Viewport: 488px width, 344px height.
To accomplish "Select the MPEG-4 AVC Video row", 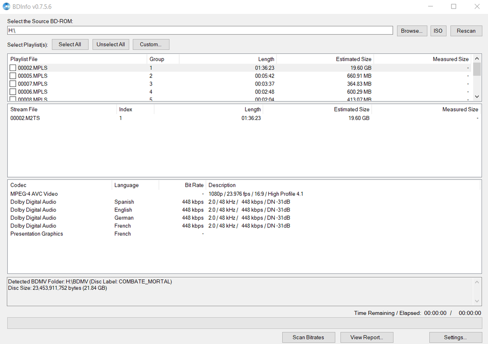I will tap(244, 194).
